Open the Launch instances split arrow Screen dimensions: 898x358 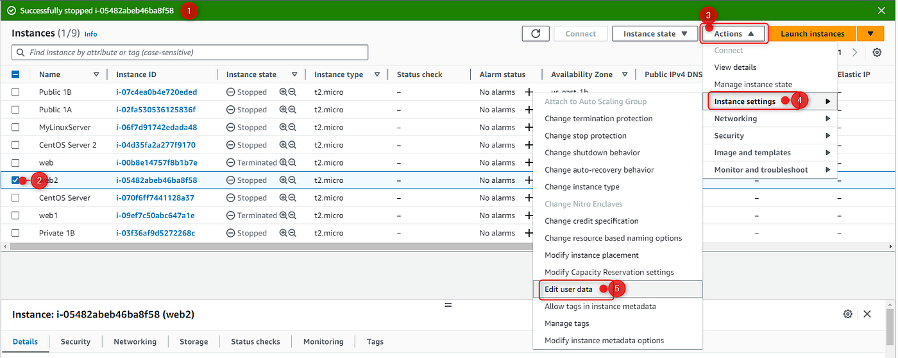click(870, 34)
